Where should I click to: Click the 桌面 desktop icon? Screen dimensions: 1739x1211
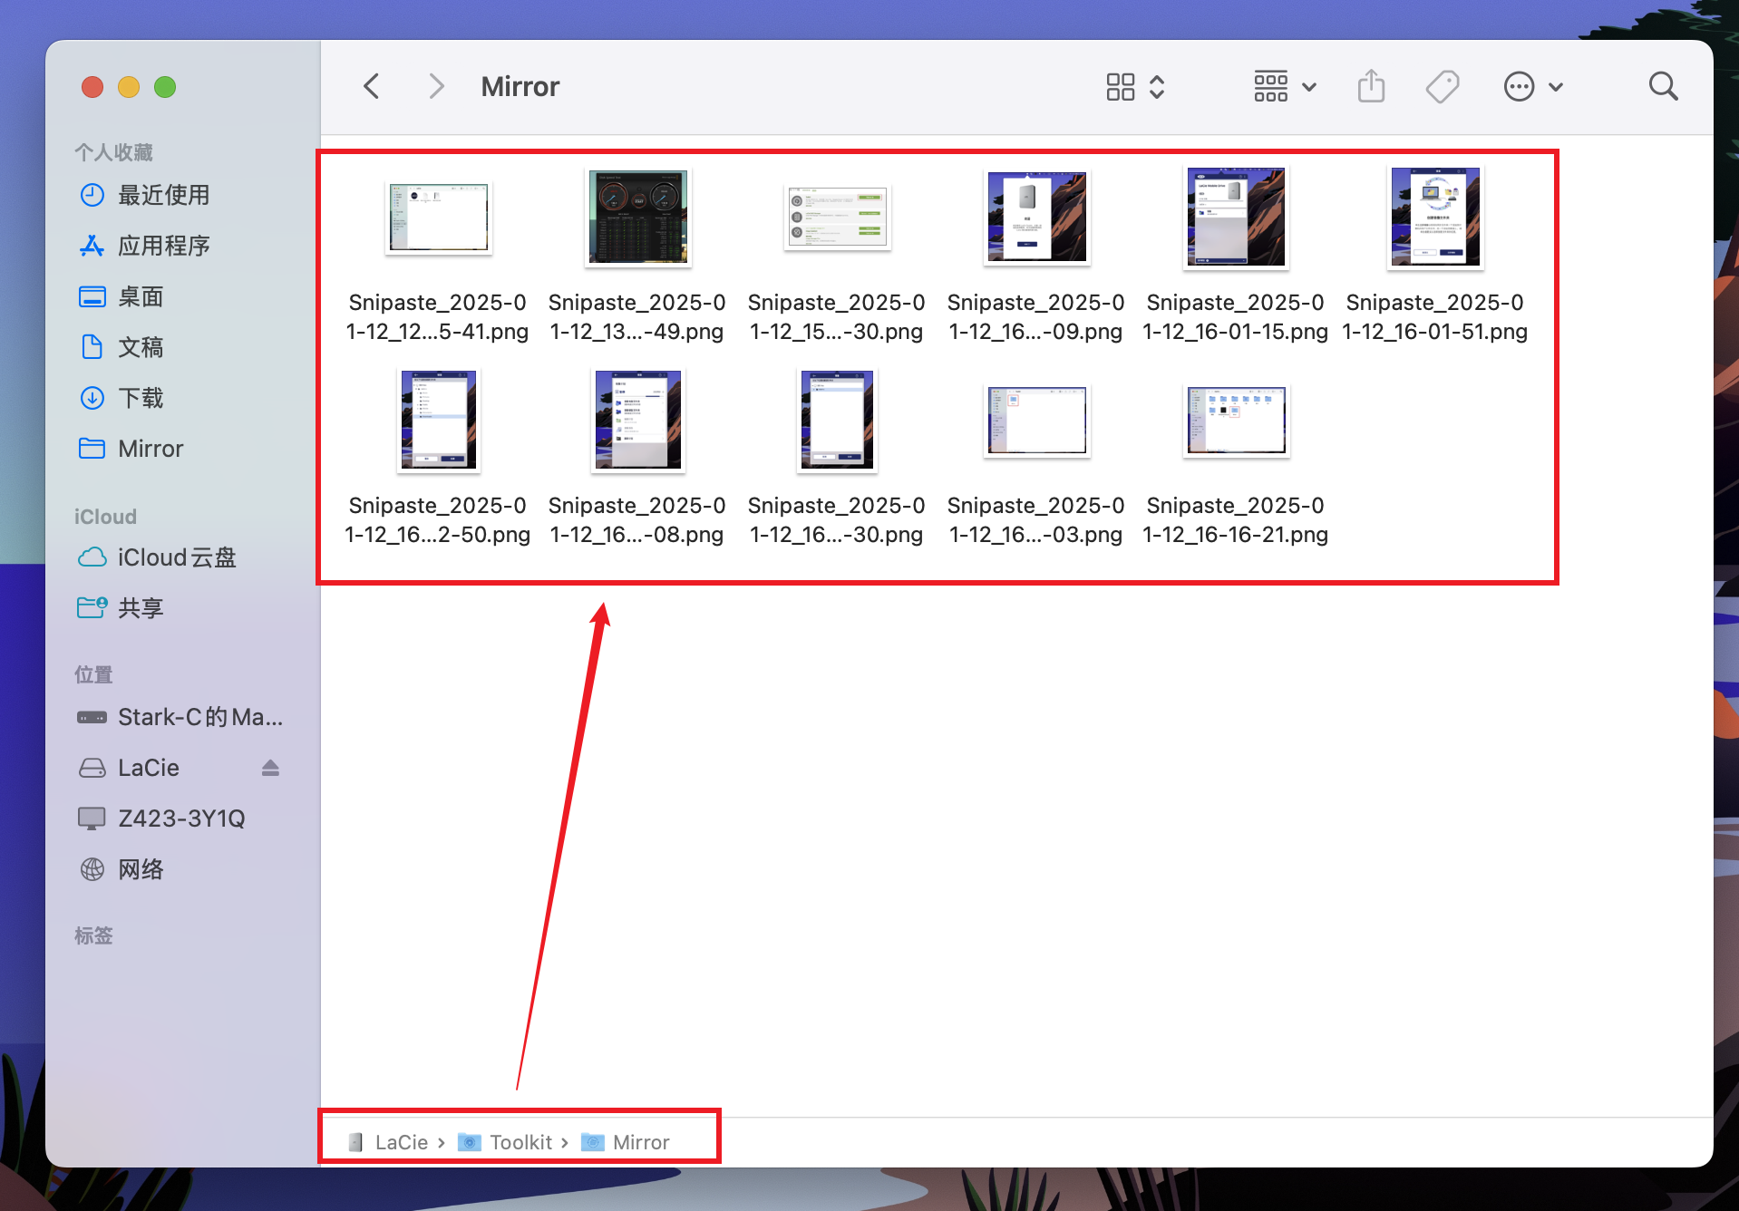[92, 296]
